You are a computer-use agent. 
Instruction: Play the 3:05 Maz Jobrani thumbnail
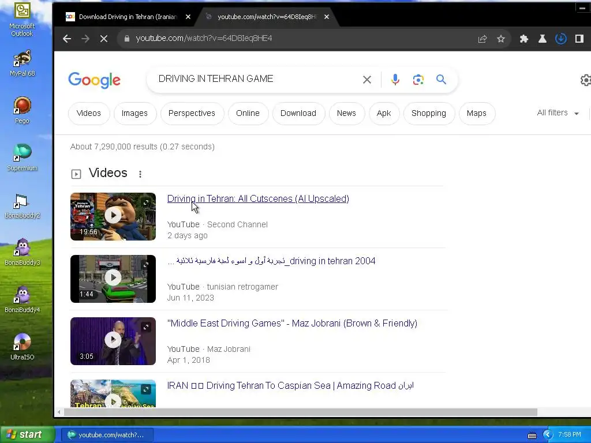click(x=113, y=341)
